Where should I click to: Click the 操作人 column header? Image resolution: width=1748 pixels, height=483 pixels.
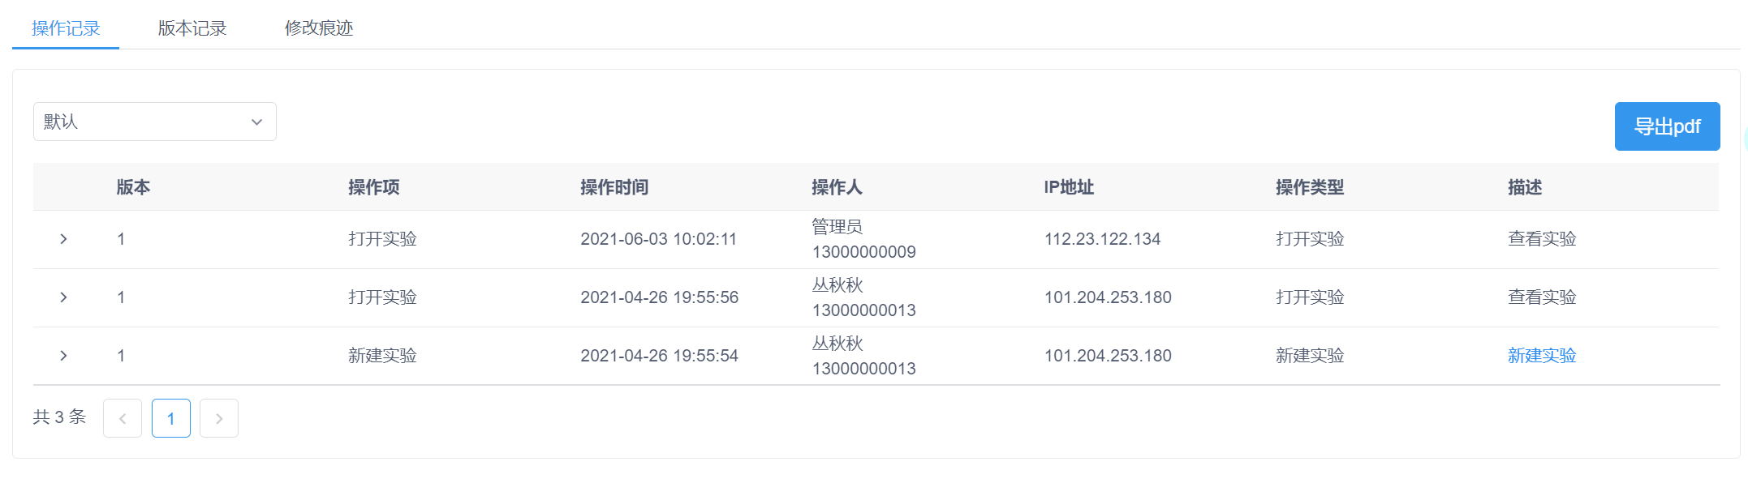(837, 187)
